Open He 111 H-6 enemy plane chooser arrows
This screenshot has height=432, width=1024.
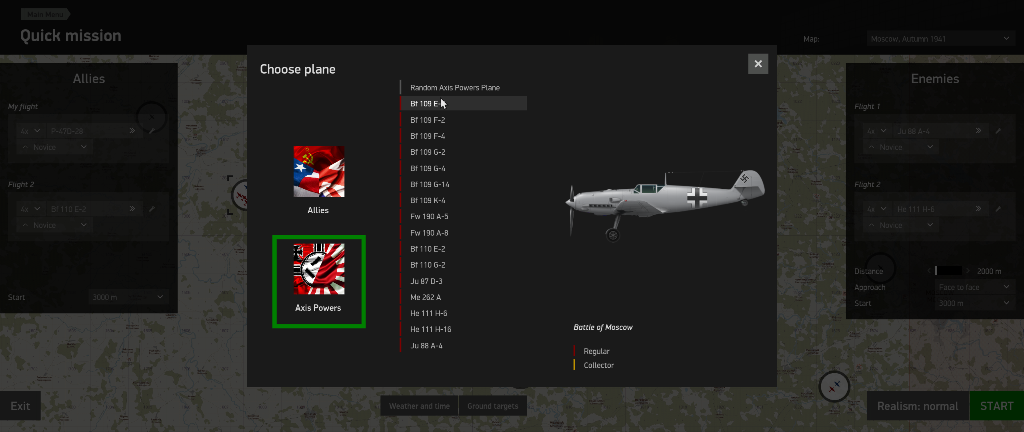tap(978, 209)
